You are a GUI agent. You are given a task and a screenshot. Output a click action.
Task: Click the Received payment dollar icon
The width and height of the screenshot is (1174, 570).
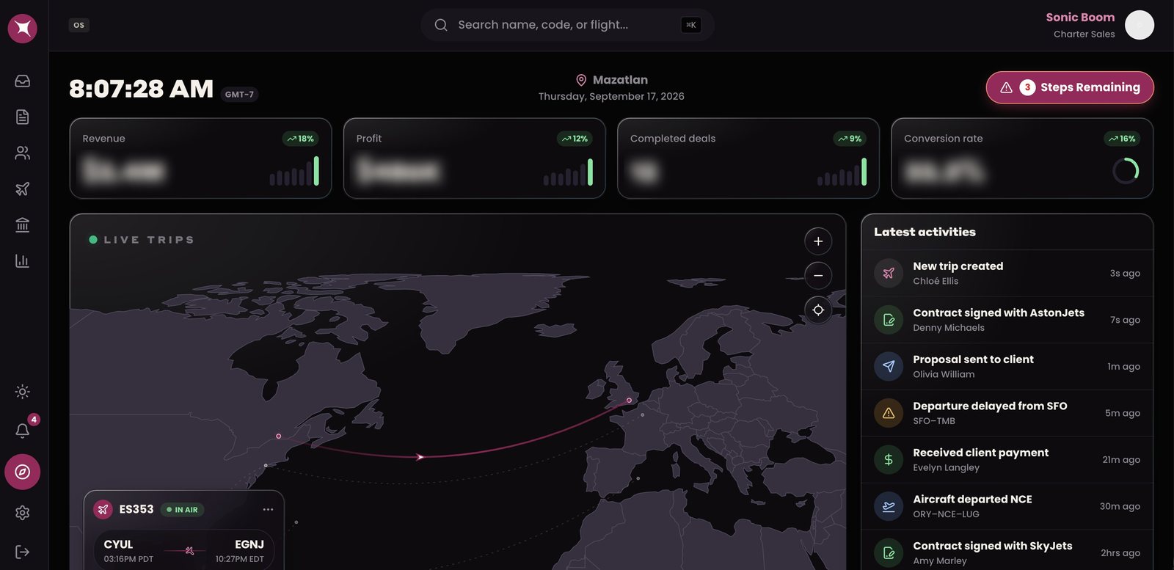(x=889, y=460)
